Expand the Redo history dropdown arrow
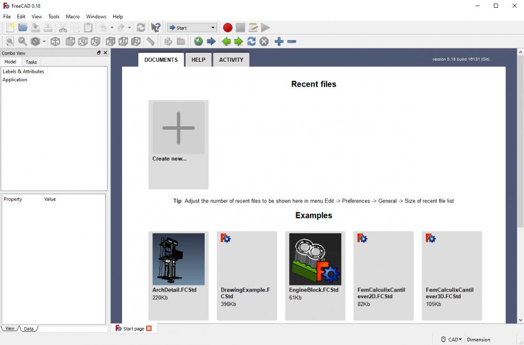This screenshot has width=524, height=345. click(129, 27)
